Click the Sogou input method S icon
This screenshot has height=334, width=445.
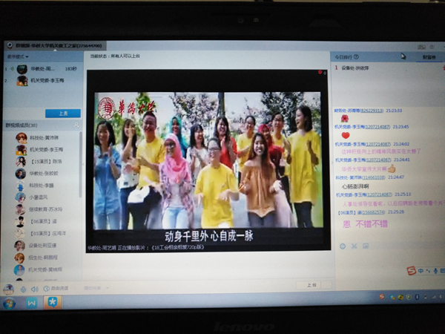(x=411, y=271)
